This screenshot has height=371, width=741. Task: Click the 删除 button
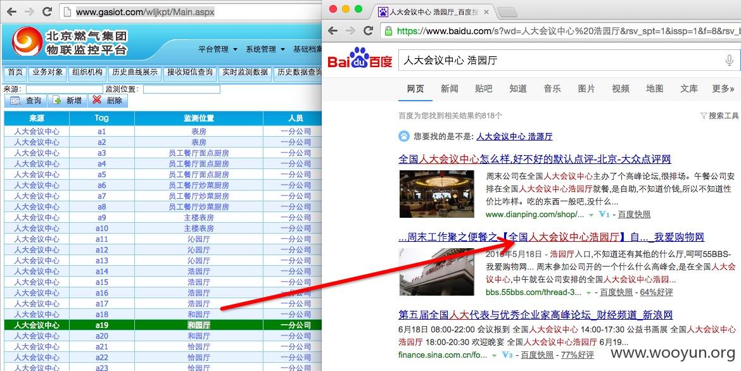pyautogui.click(x=108, y=101)
